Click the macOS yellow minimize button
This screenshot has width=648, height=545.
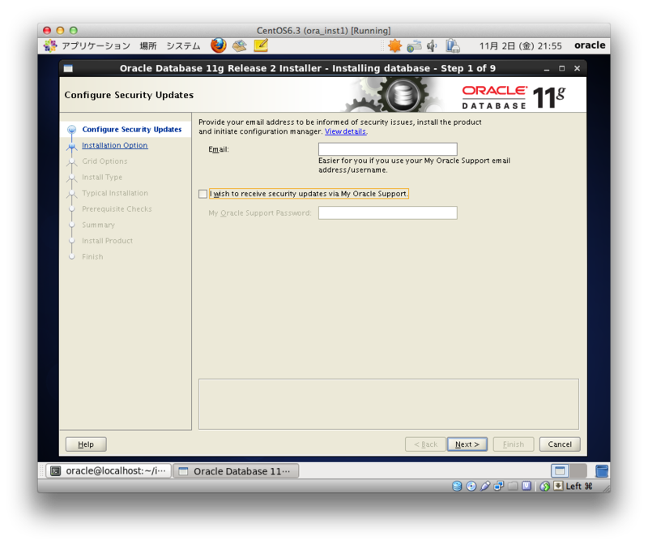[60, 31]
